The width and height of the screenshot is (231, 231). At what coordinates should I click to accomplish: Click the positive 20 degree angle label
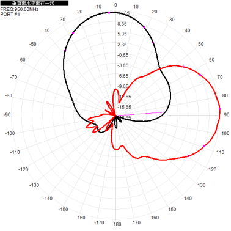(x=155, y=12)
